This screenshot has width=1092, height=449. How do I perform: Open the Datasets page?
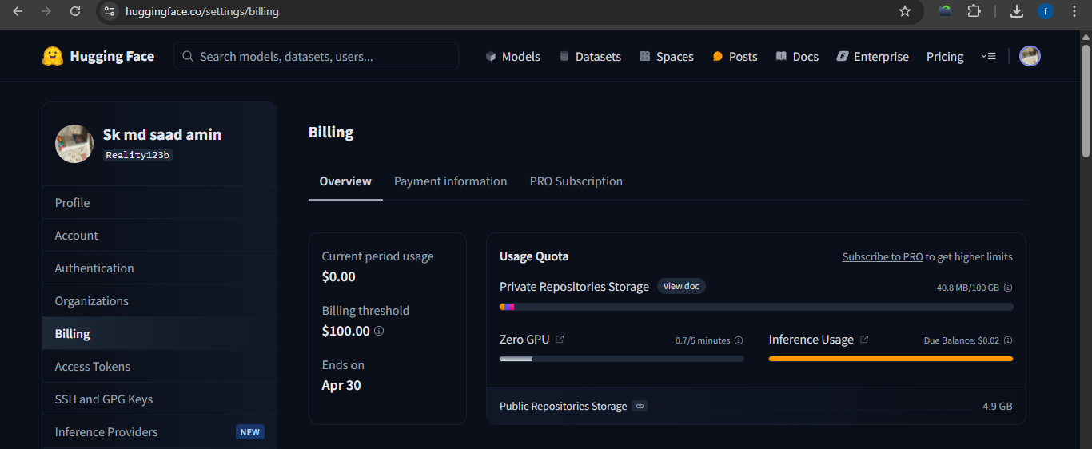(x=590, y=57)
